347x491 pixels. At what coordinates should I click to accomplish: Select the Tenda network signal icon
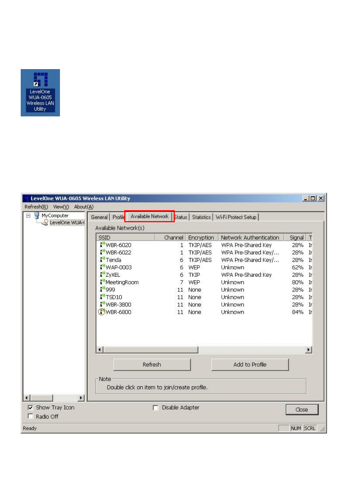click(102, 260)
